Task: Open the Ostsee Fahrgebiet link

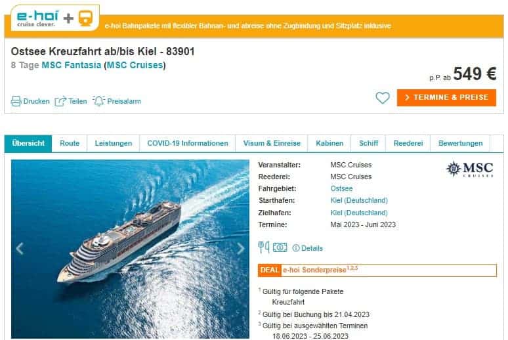Action: pos(341,188)
